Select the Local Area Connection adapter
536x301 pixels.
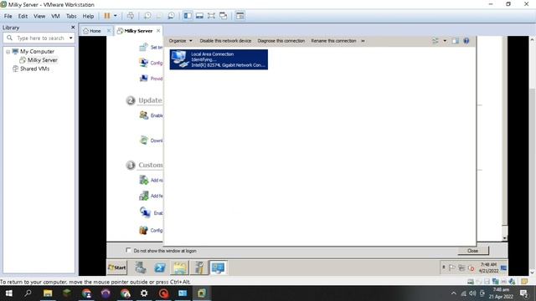click(219, 59)
